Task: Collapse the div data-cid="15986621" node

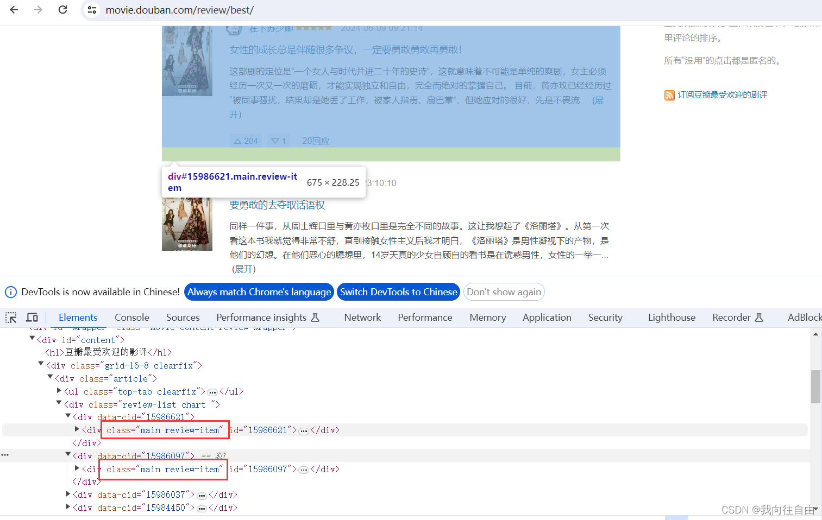Action: tap(68, 416)
